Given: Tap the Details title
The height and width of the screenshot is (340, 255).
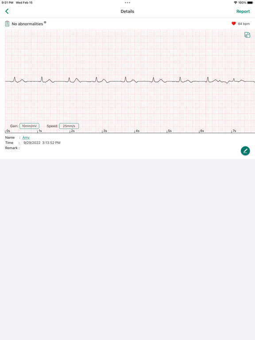Looking at the screenshot, I should click(x=127, y=12).
